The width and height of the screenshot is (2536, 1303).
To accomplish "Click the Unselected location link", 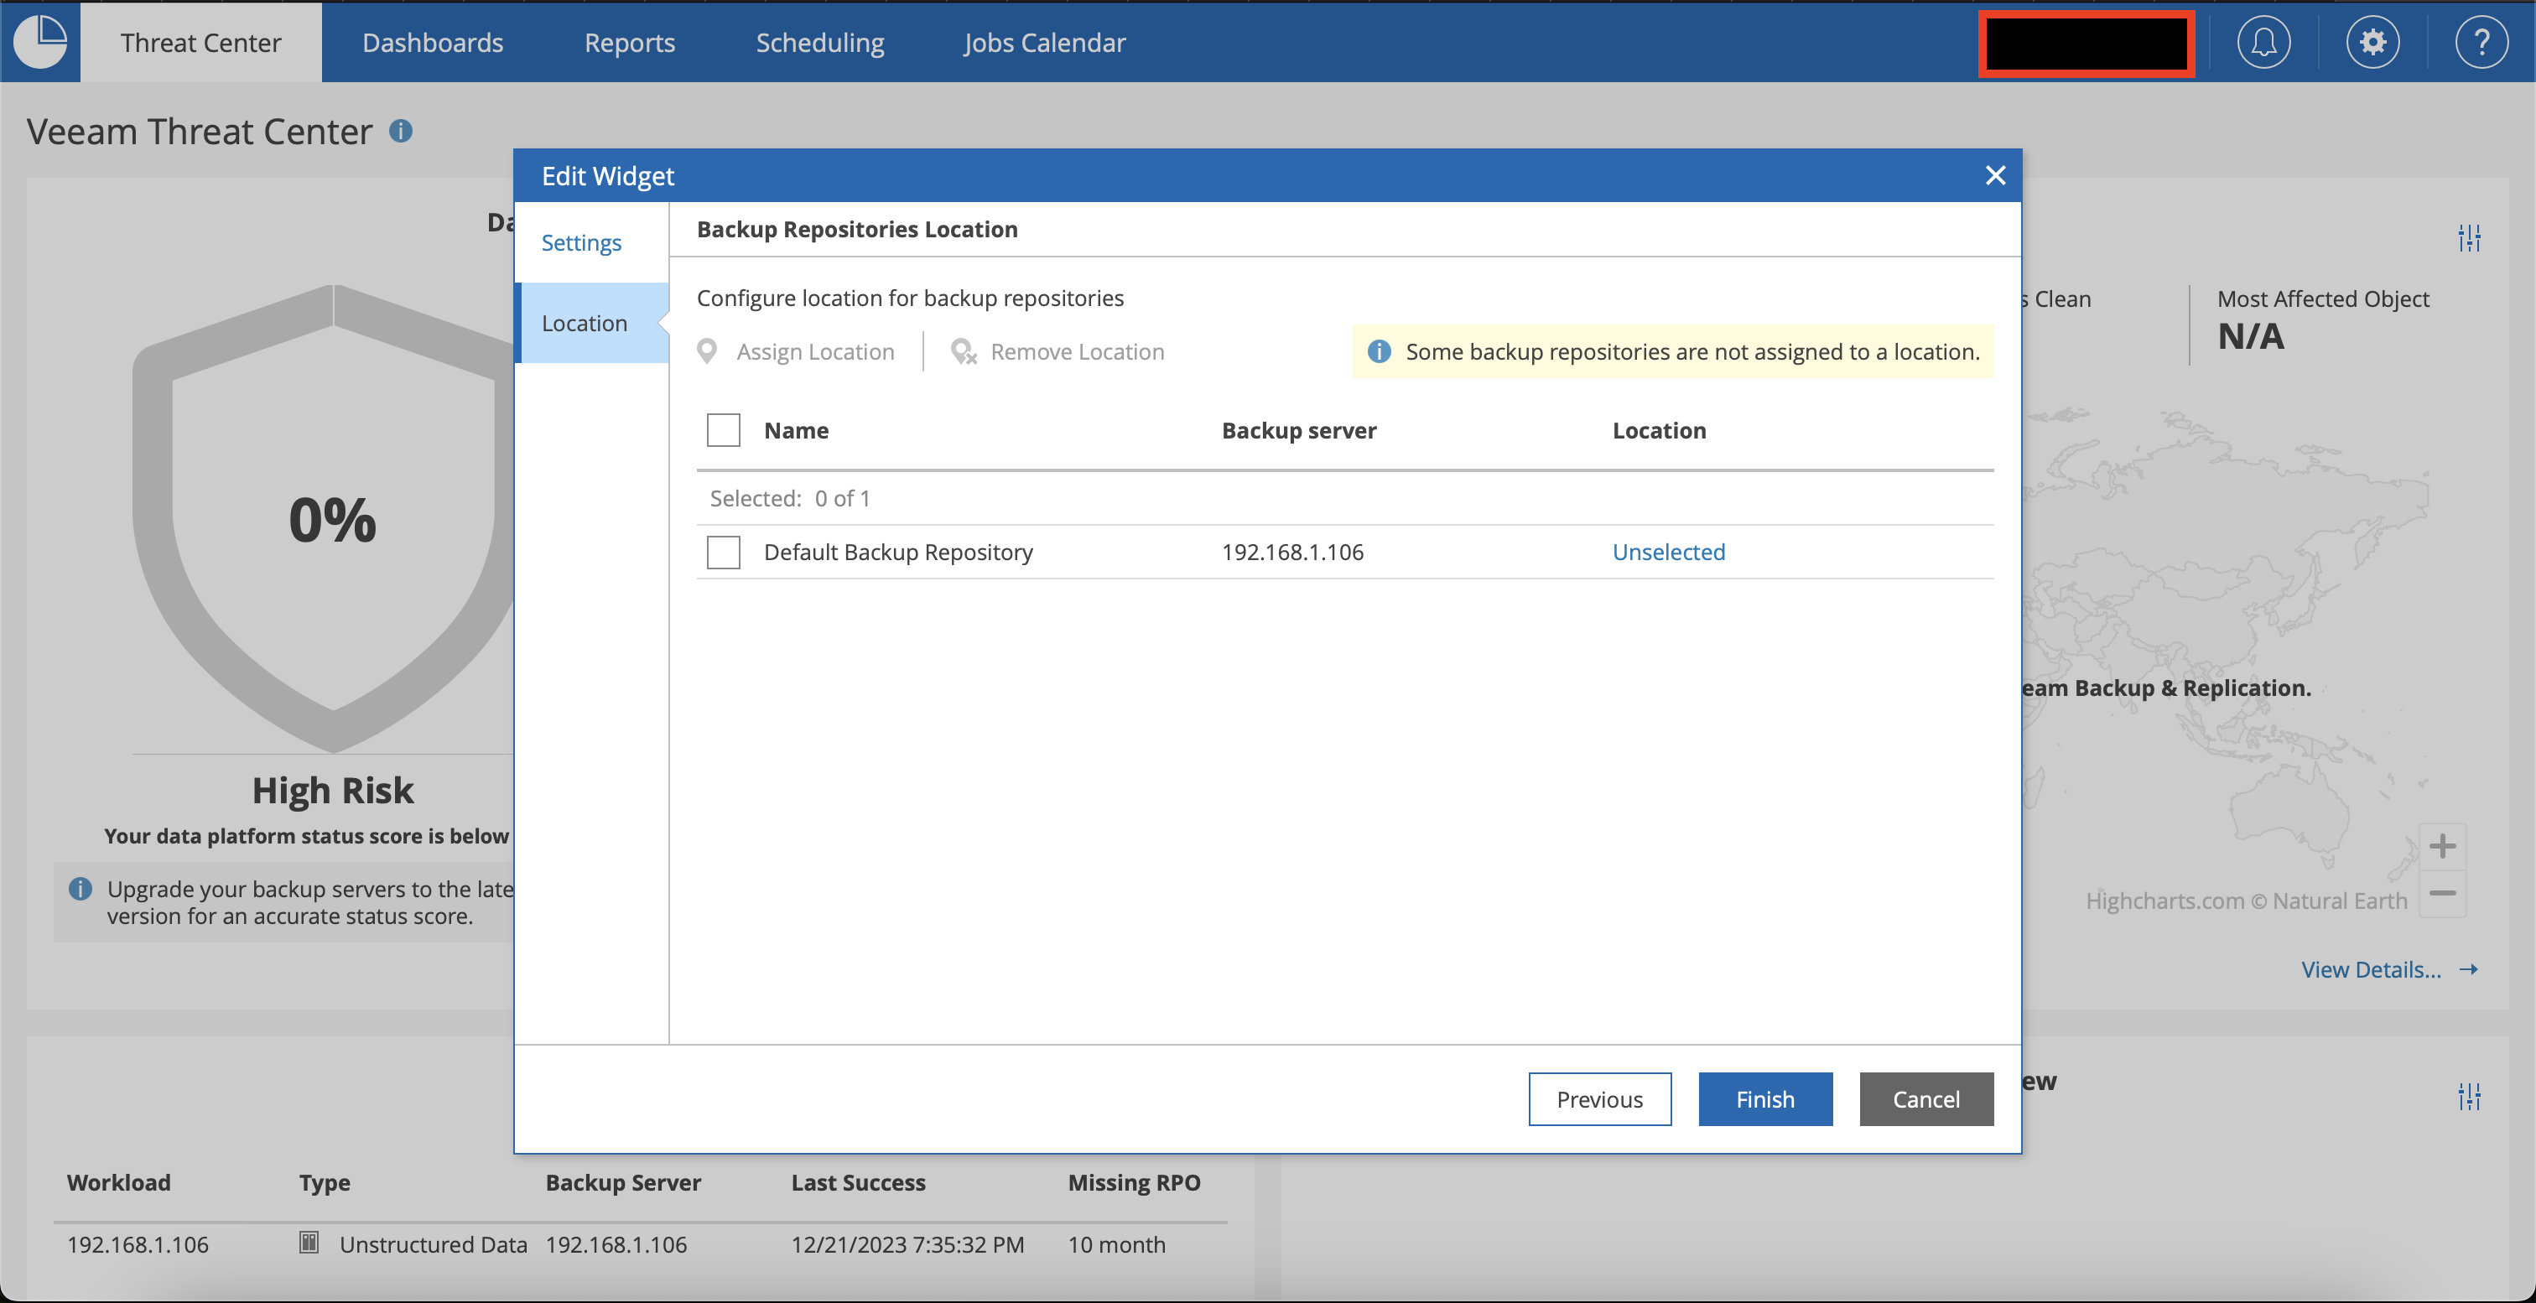I will coord(1669,552).
